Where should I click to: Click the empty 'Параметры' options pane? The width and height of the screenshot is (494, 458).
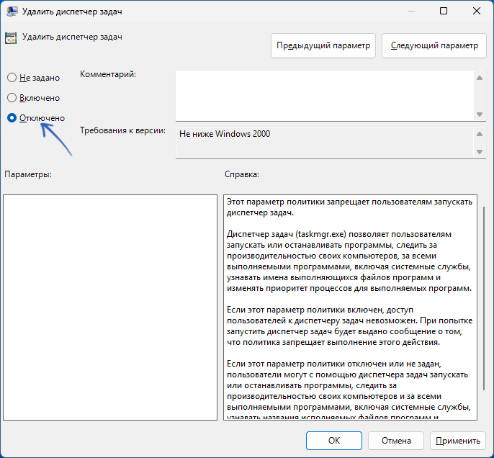[x=110, y=307]
